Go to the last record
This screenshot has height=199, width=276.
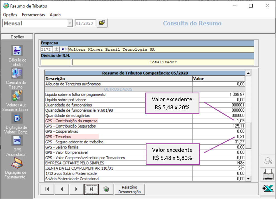tap(91, 189)
